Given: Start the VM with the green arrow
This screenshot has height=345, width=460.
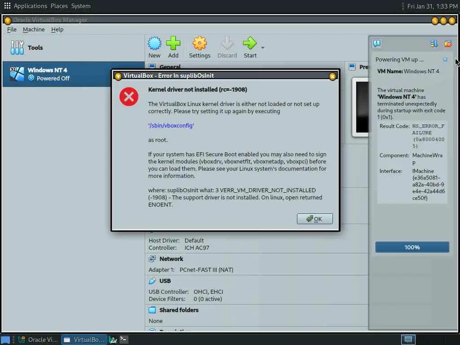Looking at the screenshot, I should (250, 44).
